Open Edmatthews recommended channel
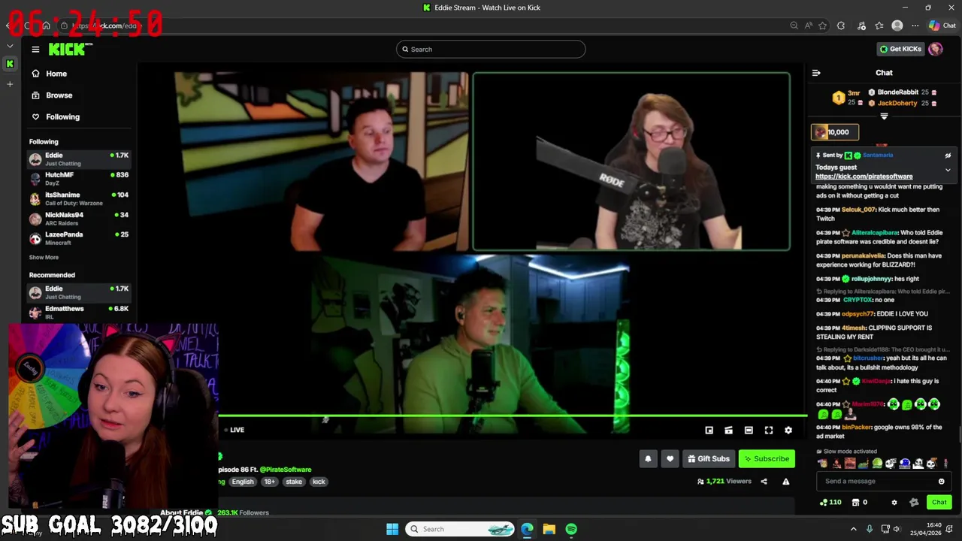The height and width of the screenshot is (541, 962). (x=79, y=313)
